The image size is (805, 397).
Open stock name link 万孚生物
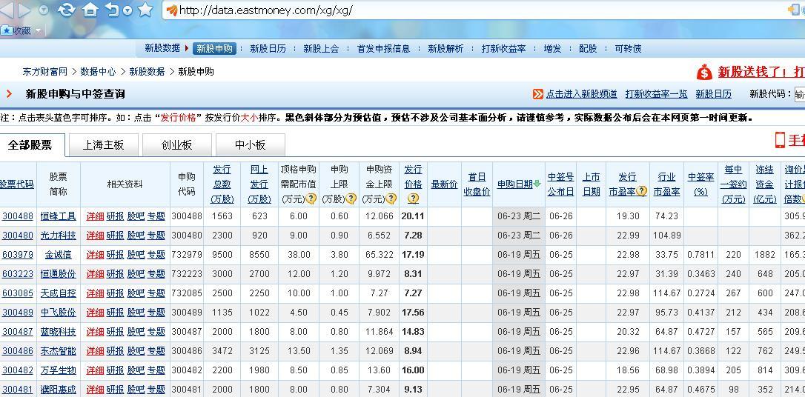[59, 370]
